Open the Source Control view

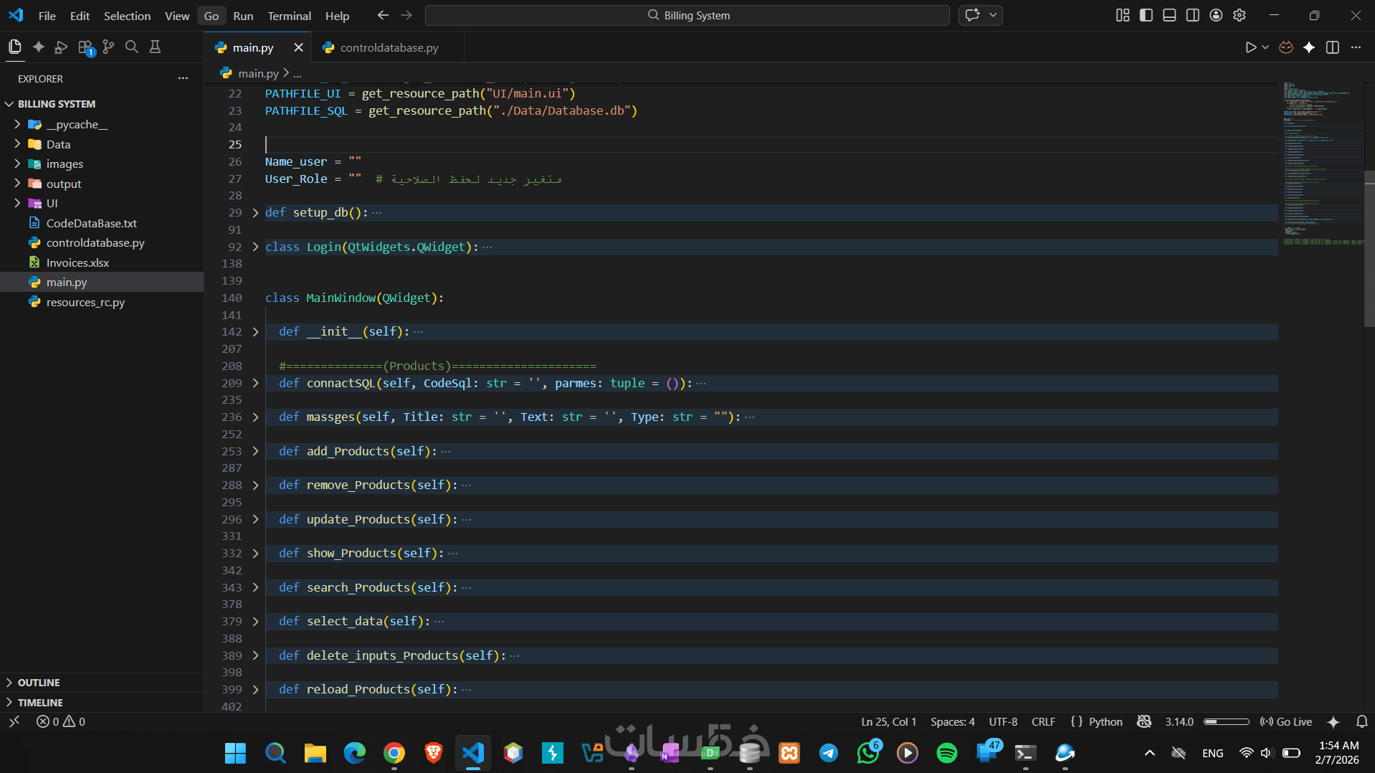coord(108,47)
